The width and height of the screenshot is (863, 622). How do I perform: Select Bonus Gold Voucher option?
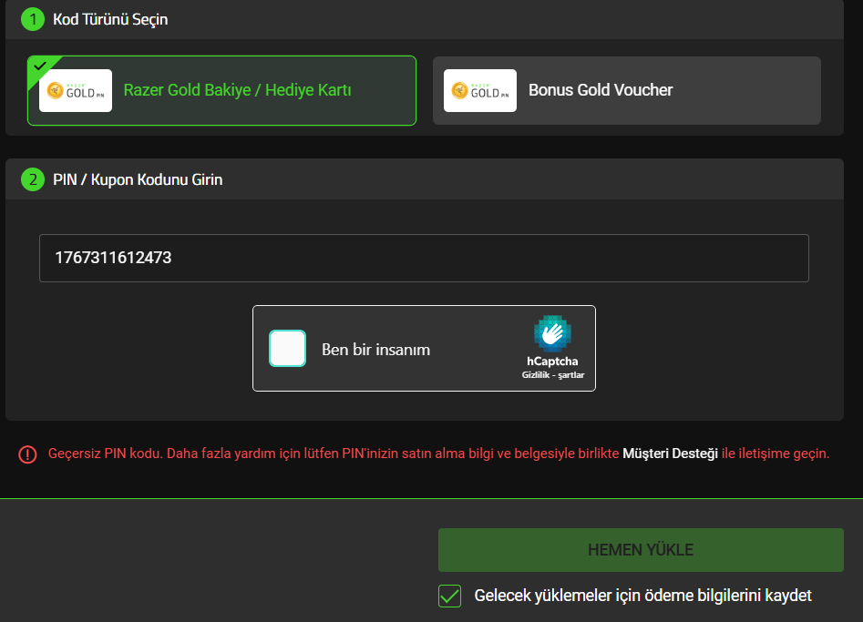627,91
